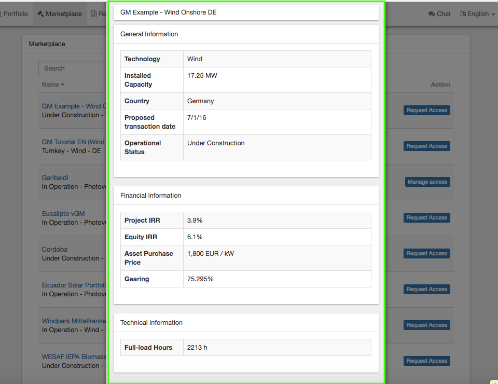Request Access for WESAF IEPA Biomass
The height and width of the screenshot is (384, 498).
[x=426, y=361]
